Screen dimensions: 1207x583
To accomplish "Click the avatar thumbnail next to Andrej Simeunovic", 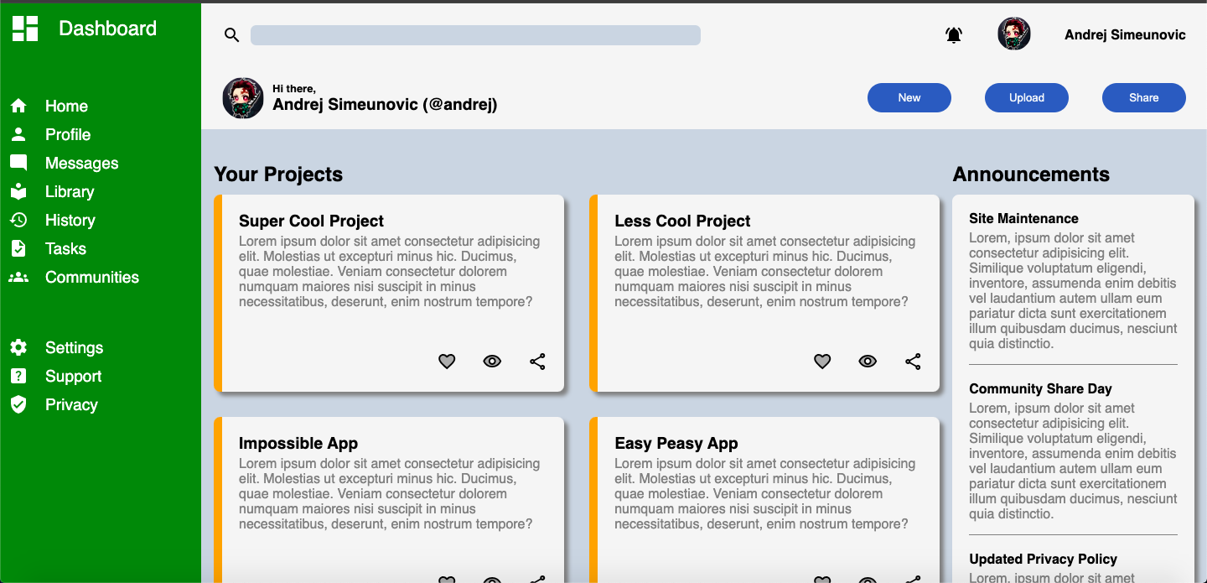I will (1014, 34).
